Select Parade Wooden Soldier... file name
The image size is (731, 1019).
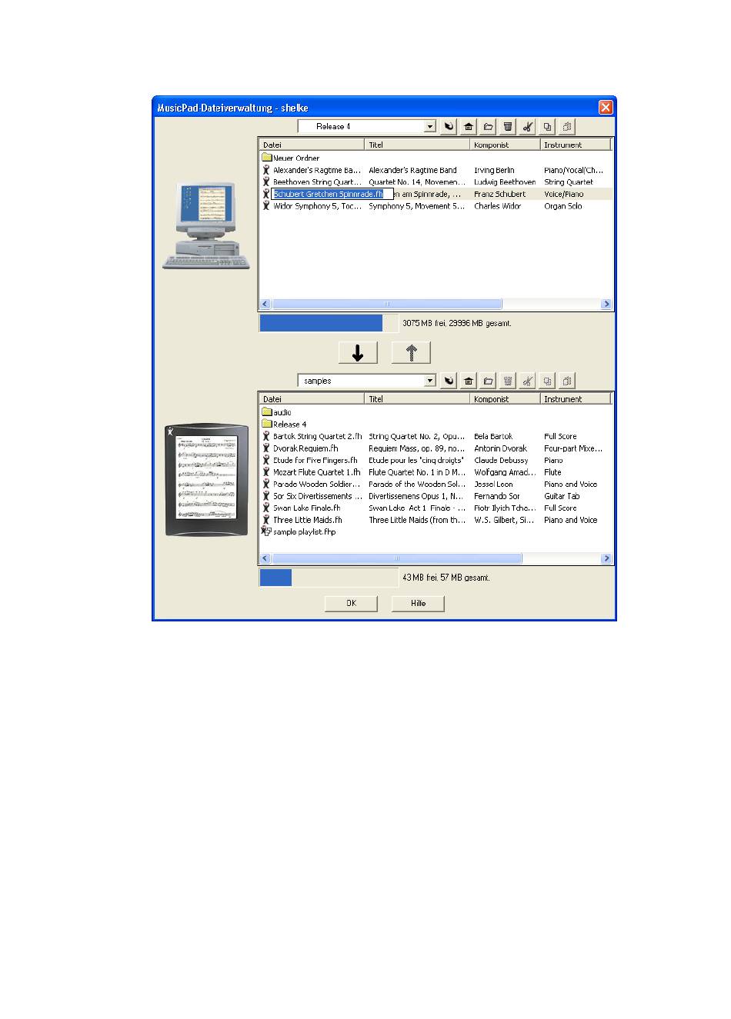317,484
